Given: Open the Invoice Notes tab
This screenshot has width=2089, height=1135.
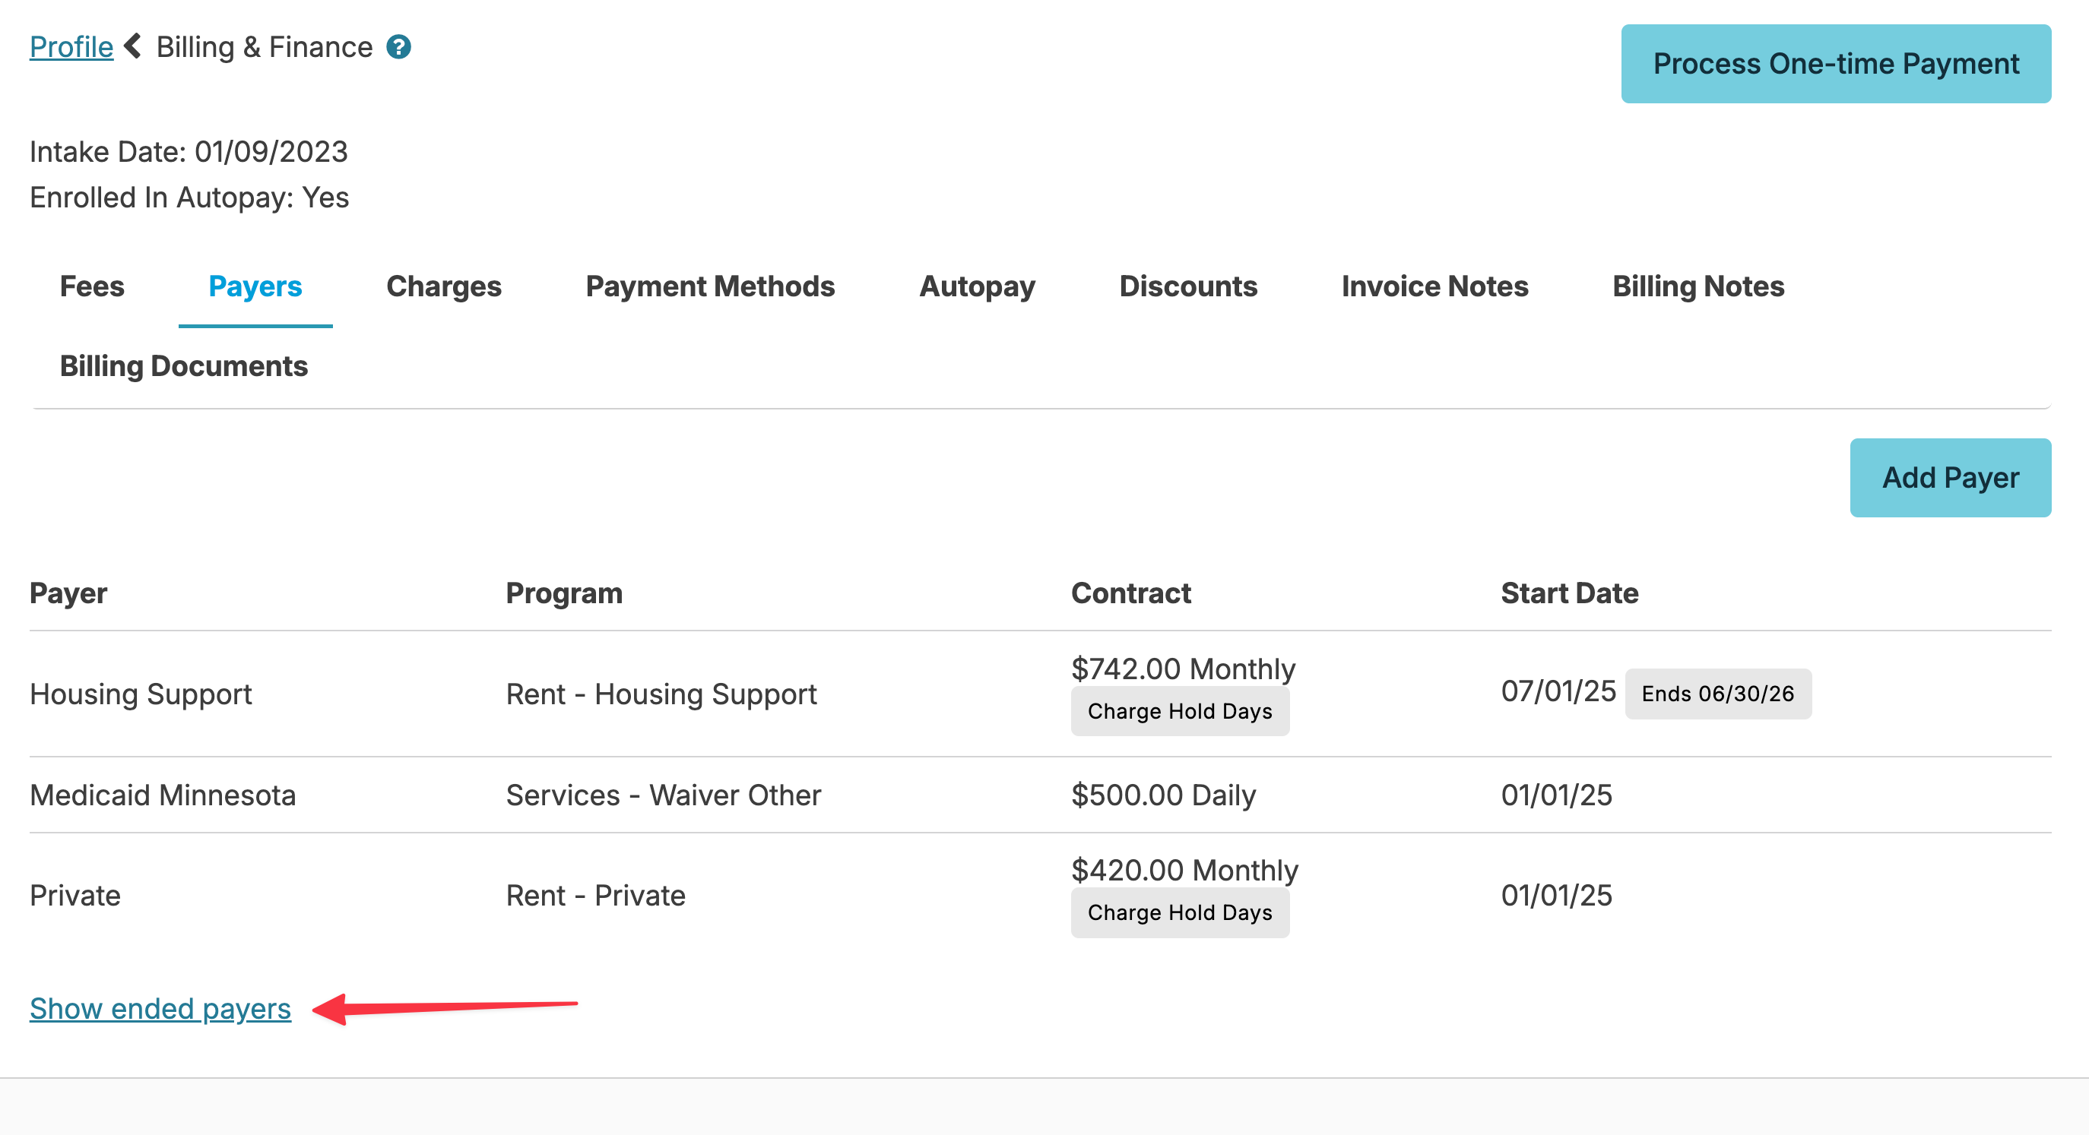Looking at the screenshot, I should [x=1434, y=286].
